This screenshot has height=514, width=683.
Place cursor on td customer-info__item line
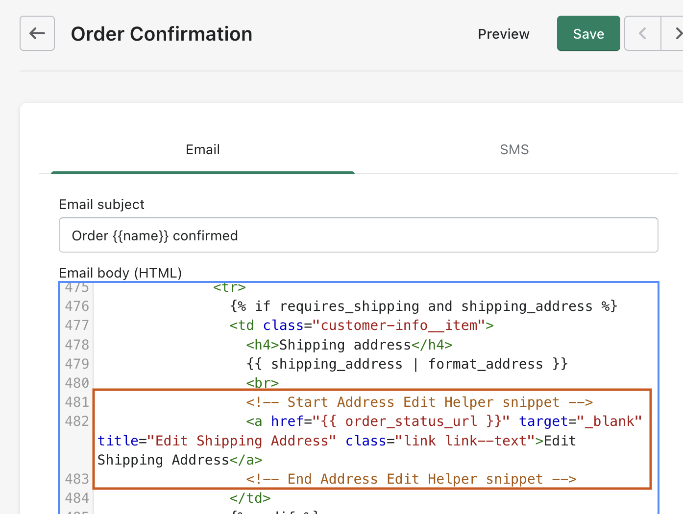click(362, 325)
